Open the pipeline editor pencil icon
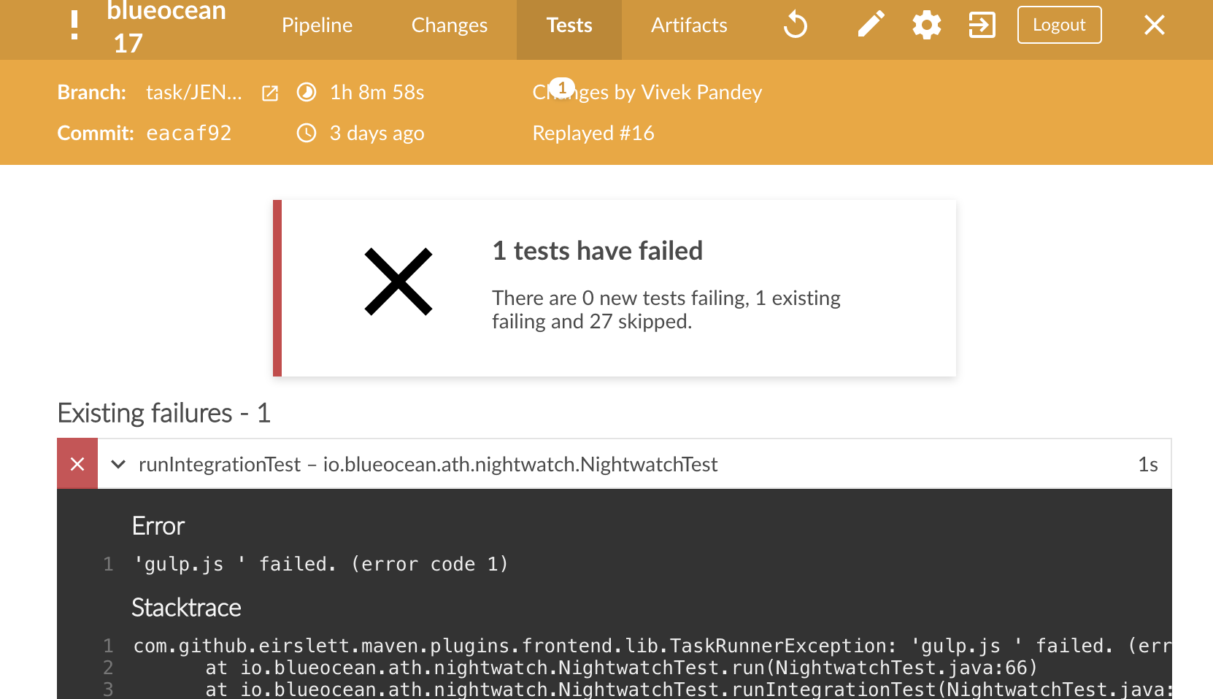The width and height of the screenshot is (1213, 699). pos(870,25)
